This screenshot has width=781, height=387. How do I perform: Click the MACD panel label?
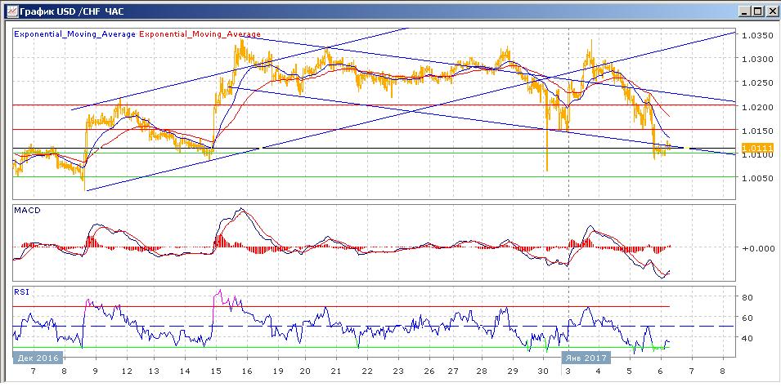[x=27, y=211]
